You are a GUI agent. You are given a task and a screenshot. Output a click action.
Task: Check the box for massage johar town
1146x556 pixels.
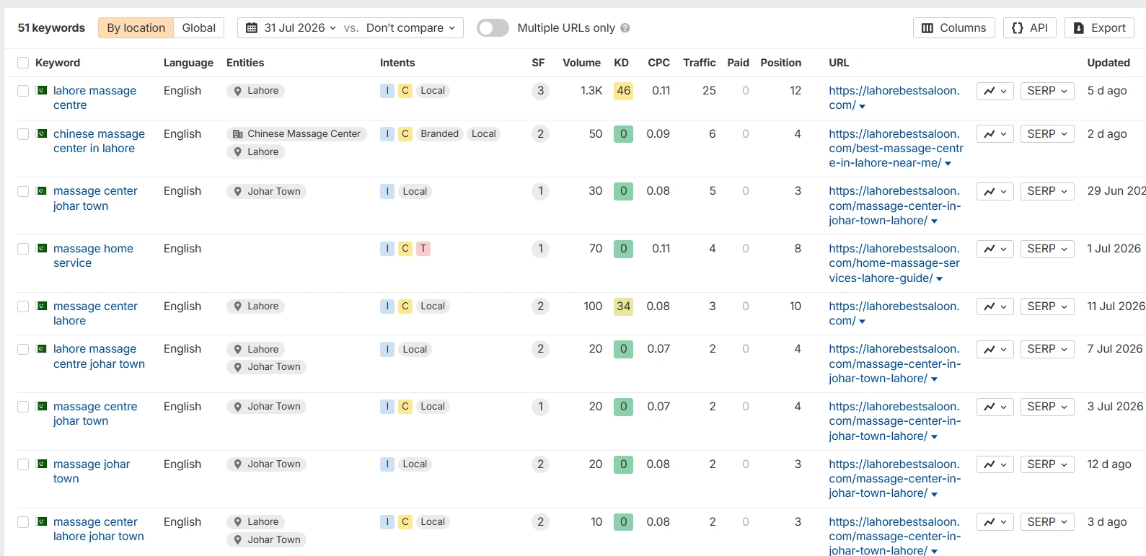coord(23,464)
